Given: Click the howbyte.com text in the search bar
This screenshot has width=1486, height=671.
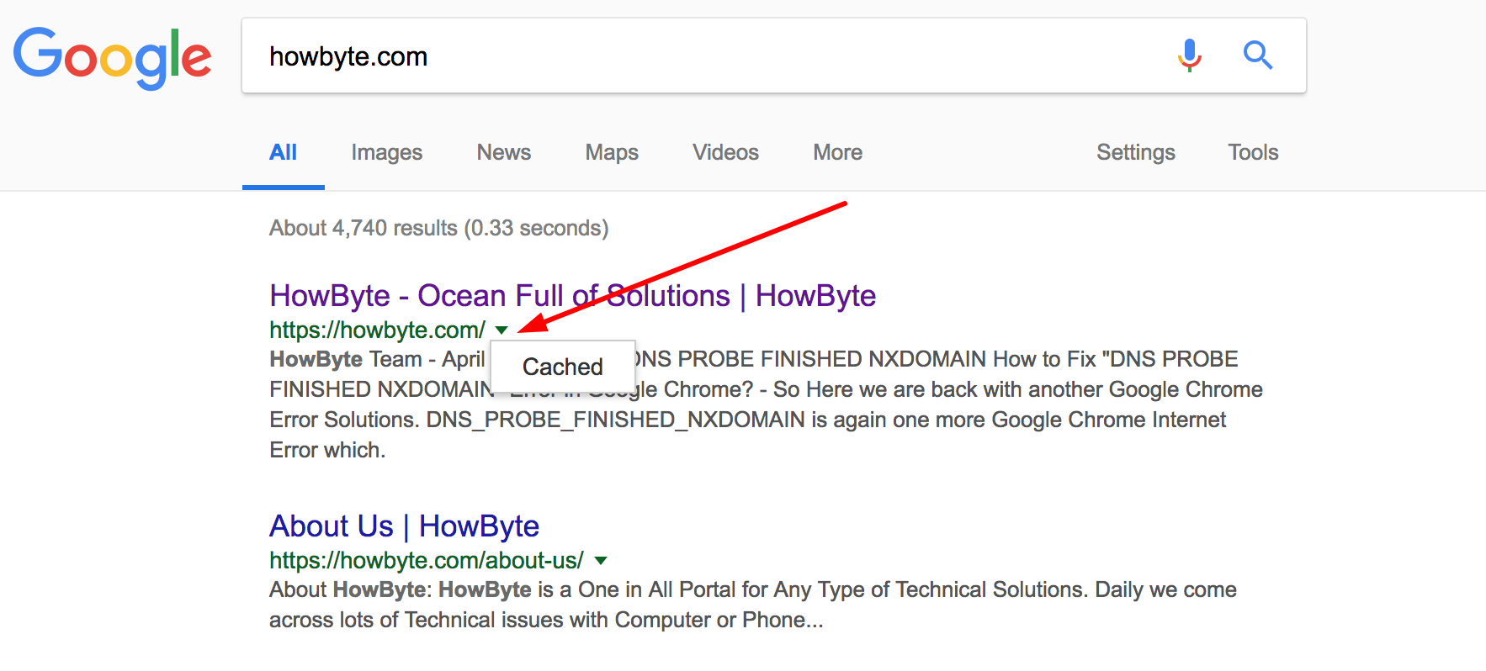Looking at the screenshot, I should [x=348, y=55].
